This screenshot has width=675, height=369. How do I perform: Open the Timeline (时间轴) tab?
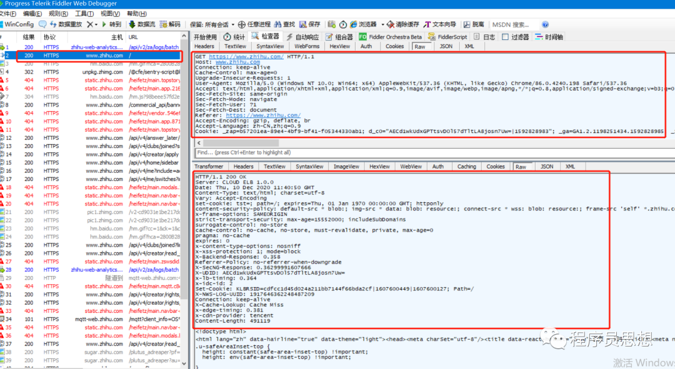pos(549,37)
